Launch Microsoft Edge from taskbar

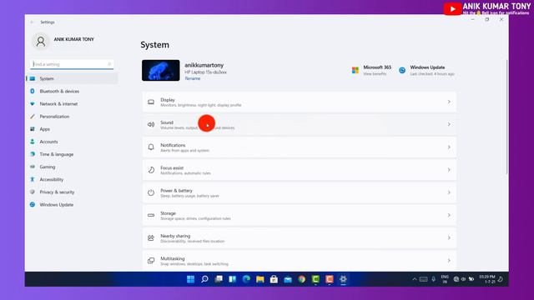click(246, 279)
